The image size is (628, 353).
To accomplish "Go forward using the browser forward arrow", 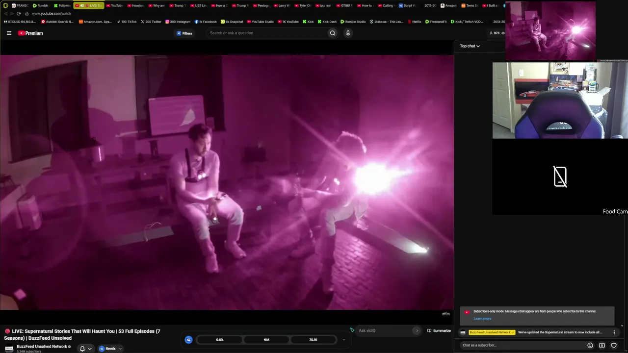I will pos(12,13).
